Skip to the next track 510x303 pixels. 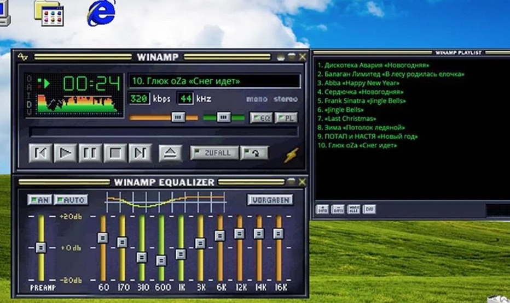140,153
